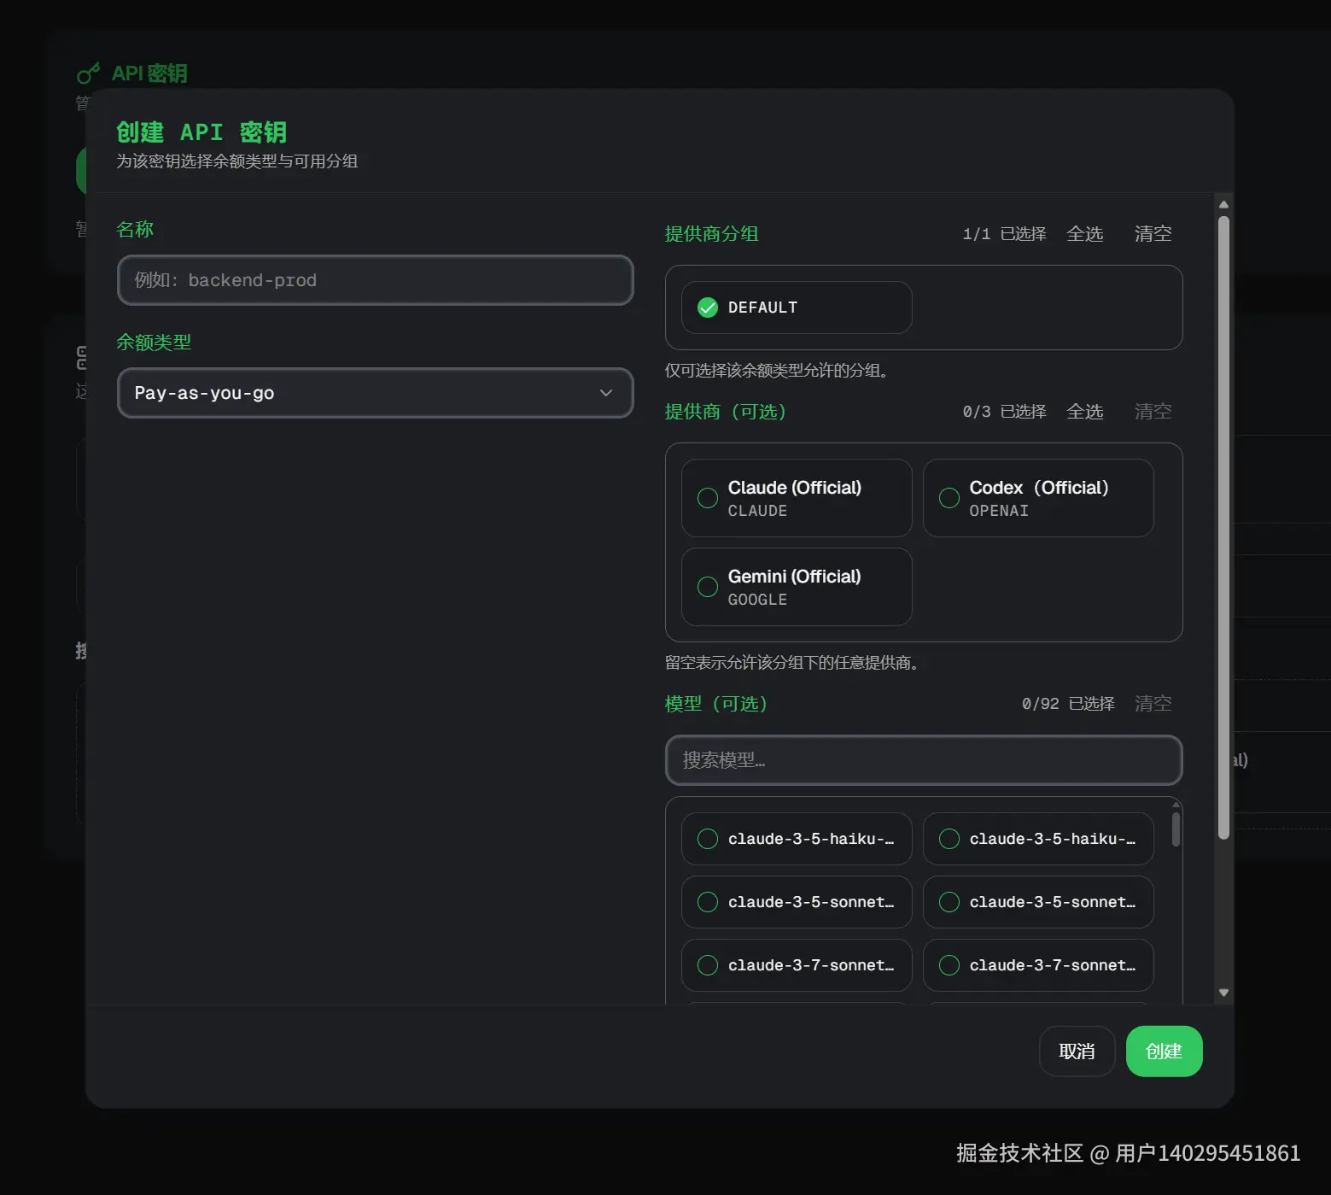Click the dialog scrollbar up arrow
The image size is (1331, 1195).
[x=1223, y=204]
